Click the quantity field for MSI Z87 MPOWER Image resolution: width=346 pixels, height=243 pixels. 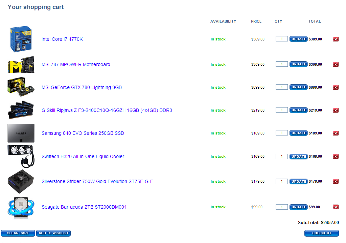281,64
